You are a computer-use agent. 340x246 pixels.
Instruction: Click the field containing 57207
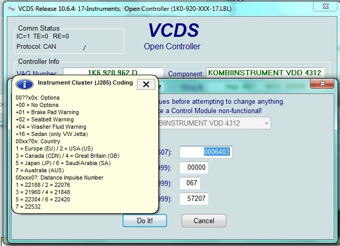point(194,199)
